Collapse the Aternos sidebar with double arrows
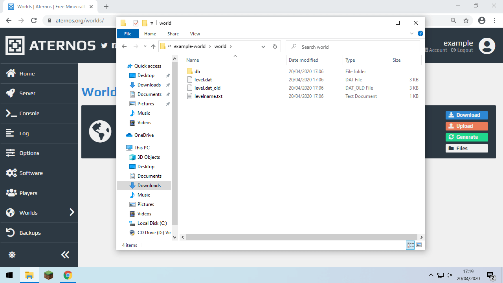The image size is (503, 283). [65, 255]
